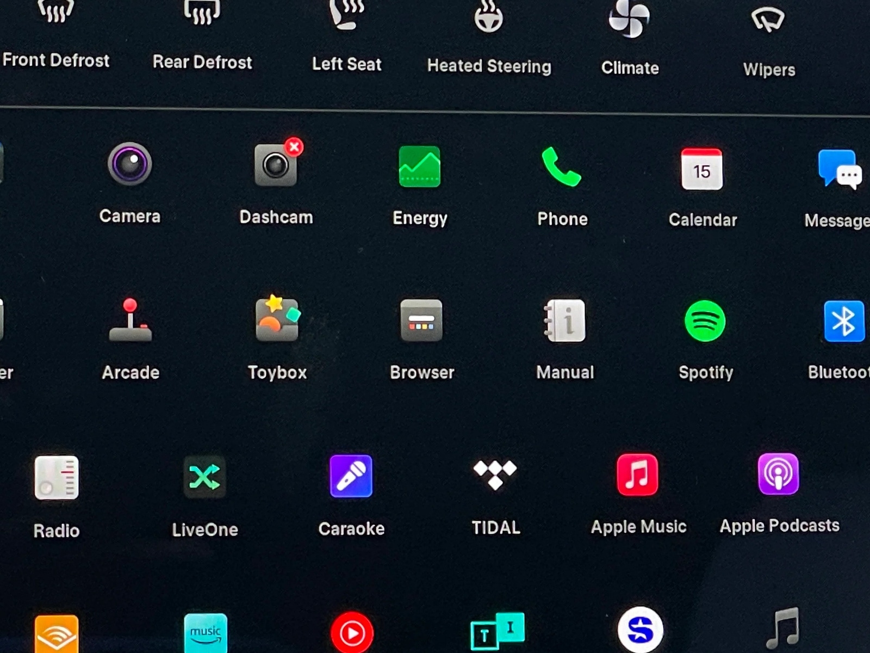Viewport: 870px width, 653px height.
Task: Open the gray music note app icon
Action: coord(783,629)
